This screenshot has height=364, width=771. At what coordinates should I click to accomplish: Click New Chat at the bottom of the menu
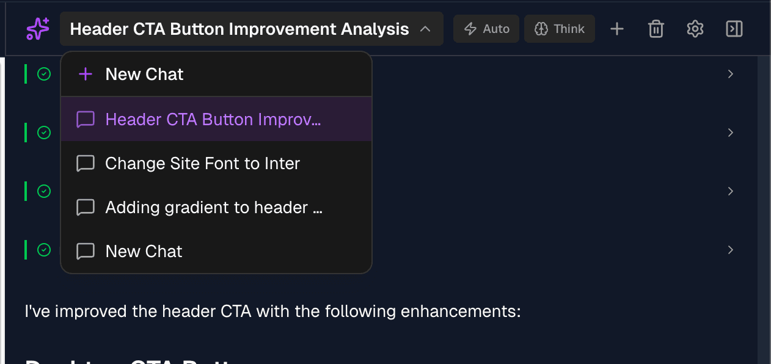(x=144, y=251)
